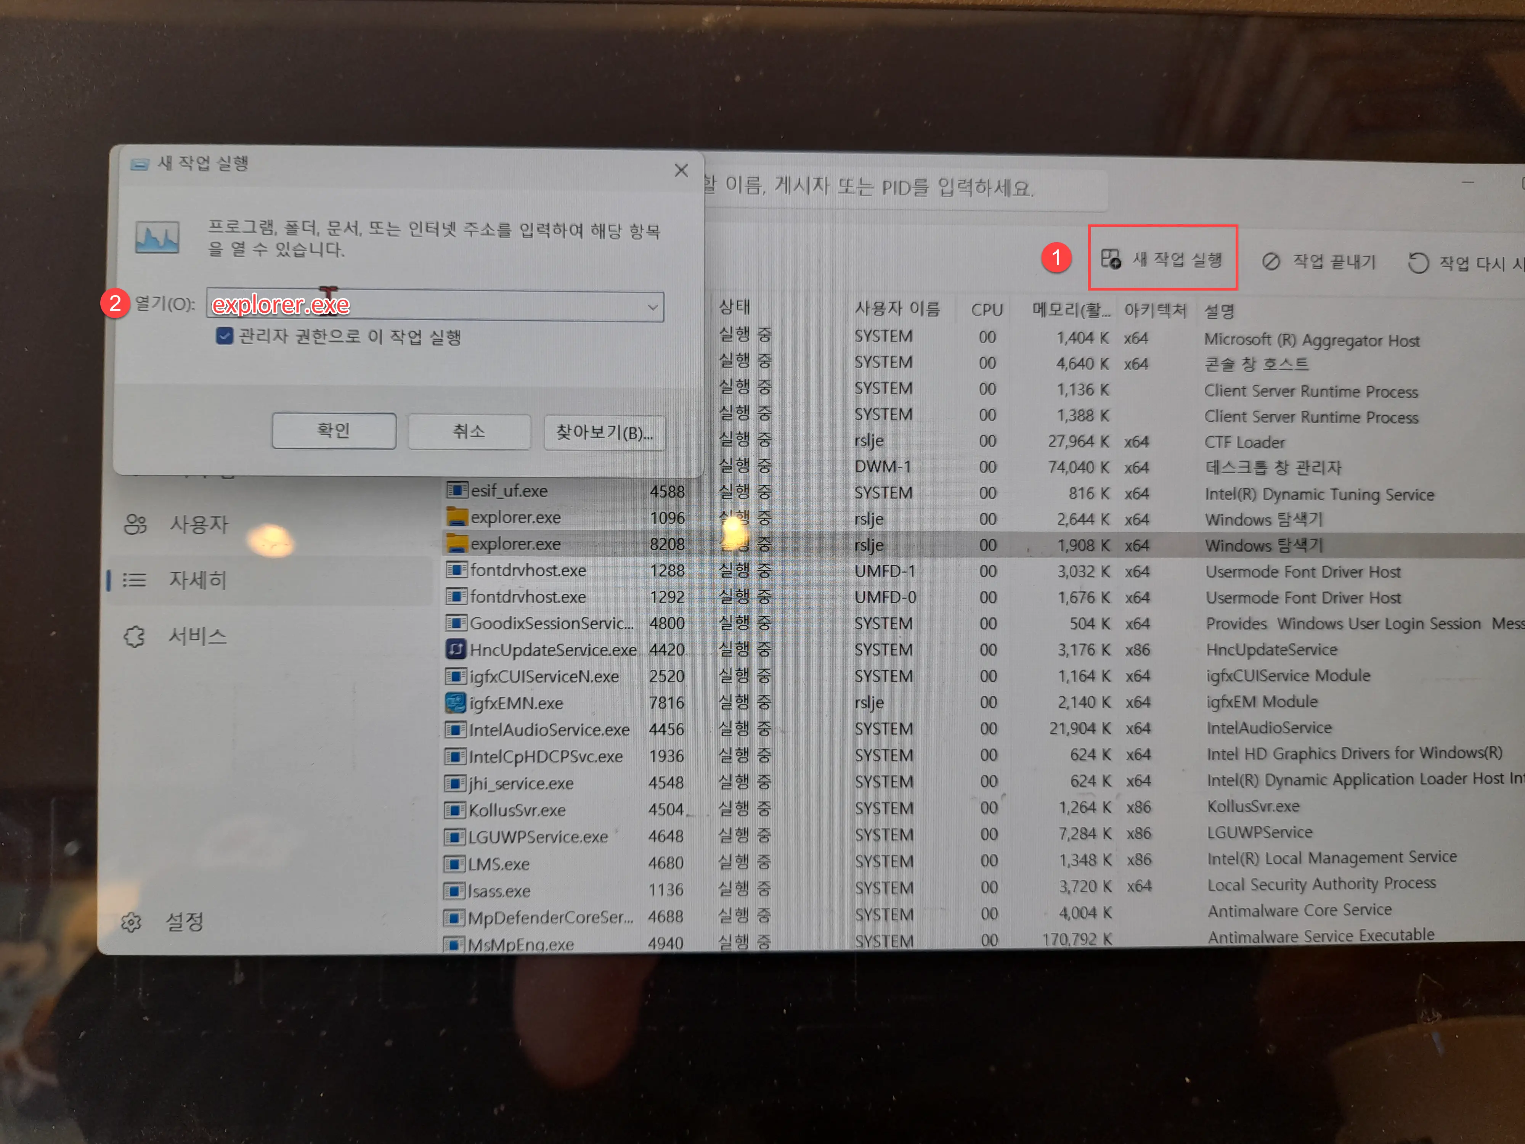Click the process search box
1525x1144 pixels.
coord(896,188)
